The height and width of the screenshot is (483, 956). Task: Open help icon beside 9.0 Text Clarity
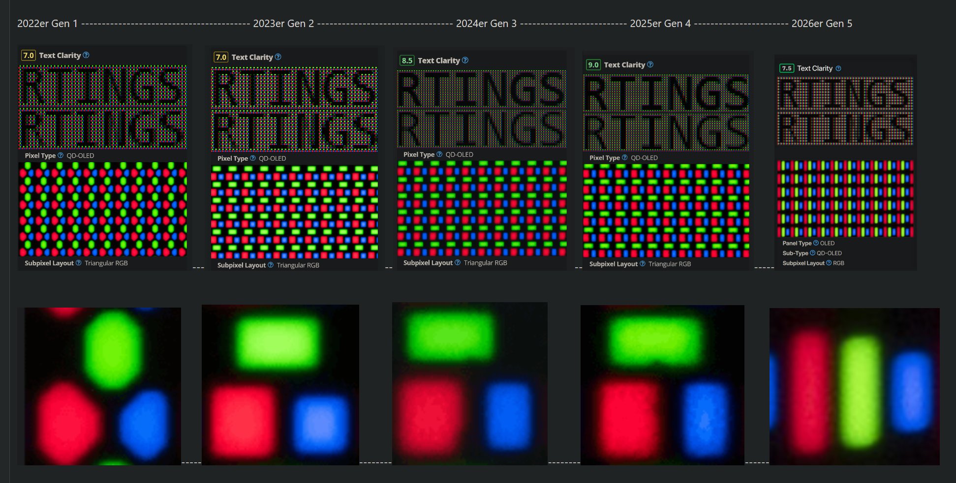tap(650, 64)
